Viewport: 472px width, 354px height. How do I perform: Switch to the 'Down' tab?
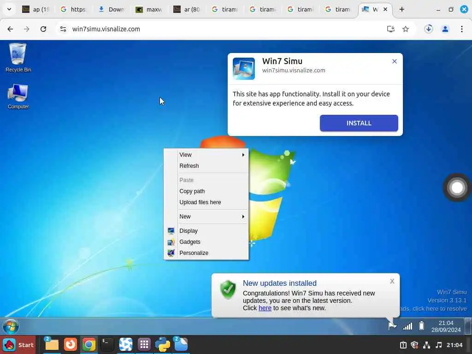click(x=112, y=9)
